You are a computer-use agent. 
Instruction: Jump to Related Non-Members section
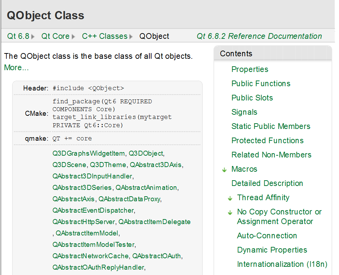[271, 155]
